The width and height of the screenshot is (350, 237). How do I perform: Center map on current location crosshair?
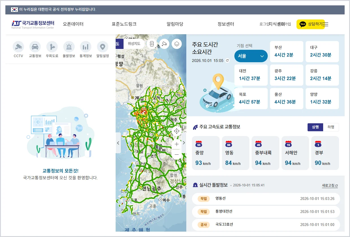pos(177,131)
